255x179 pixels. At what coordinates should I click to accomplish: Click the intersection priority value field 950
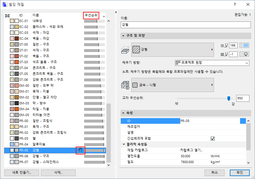pyautogui.click(x=243, y=98)
